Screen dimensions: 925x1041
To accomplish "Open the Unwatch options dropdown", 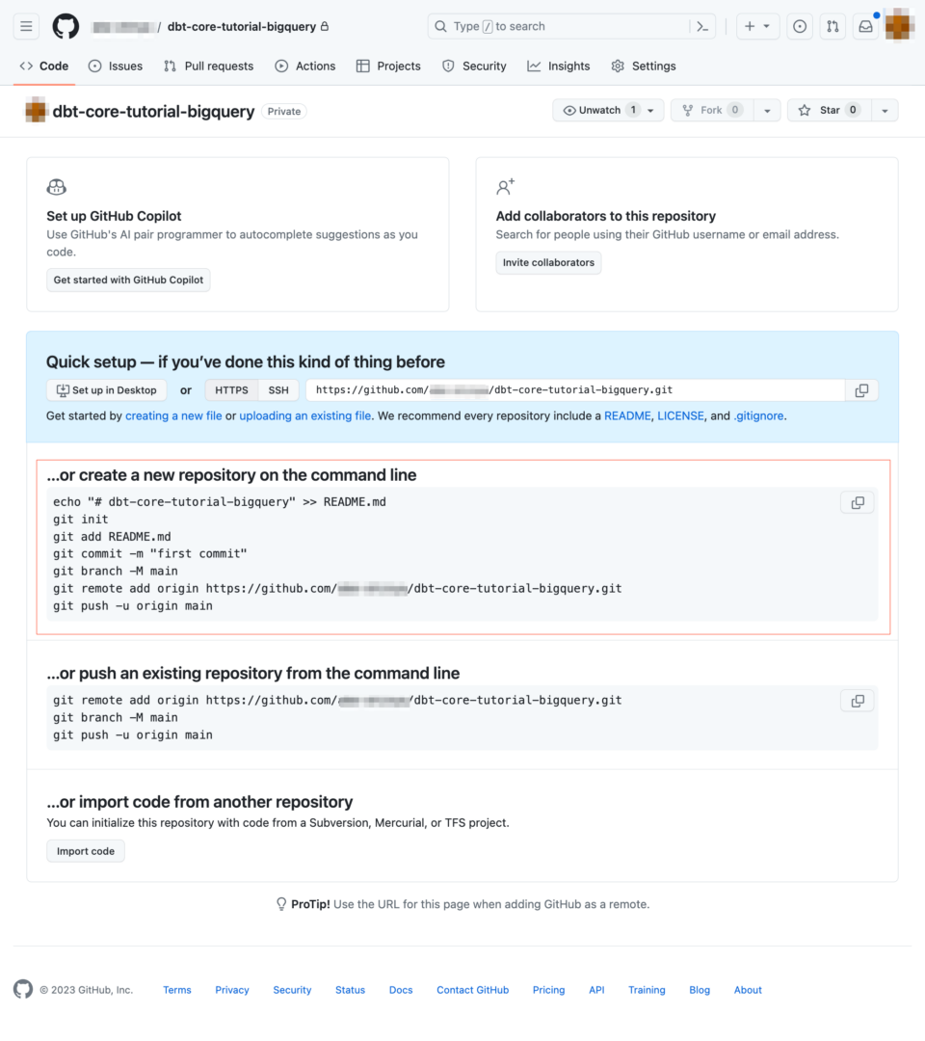I will point(649,110).
